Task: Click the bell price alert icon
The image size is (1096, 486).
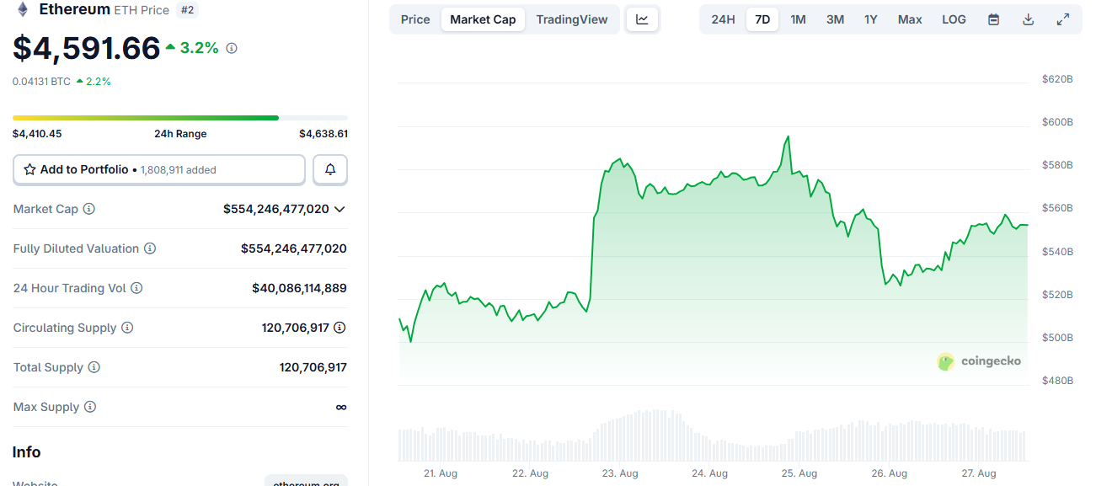Action: [330, 169]
